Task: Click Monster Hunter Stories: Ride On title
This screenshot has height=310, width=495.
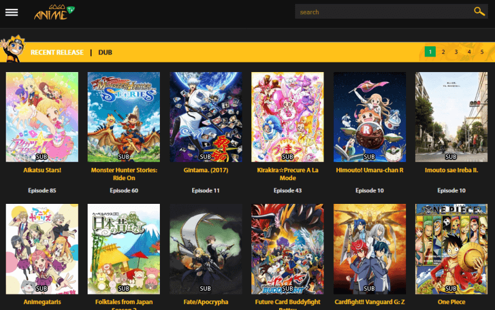Action: tap(124, 174)
